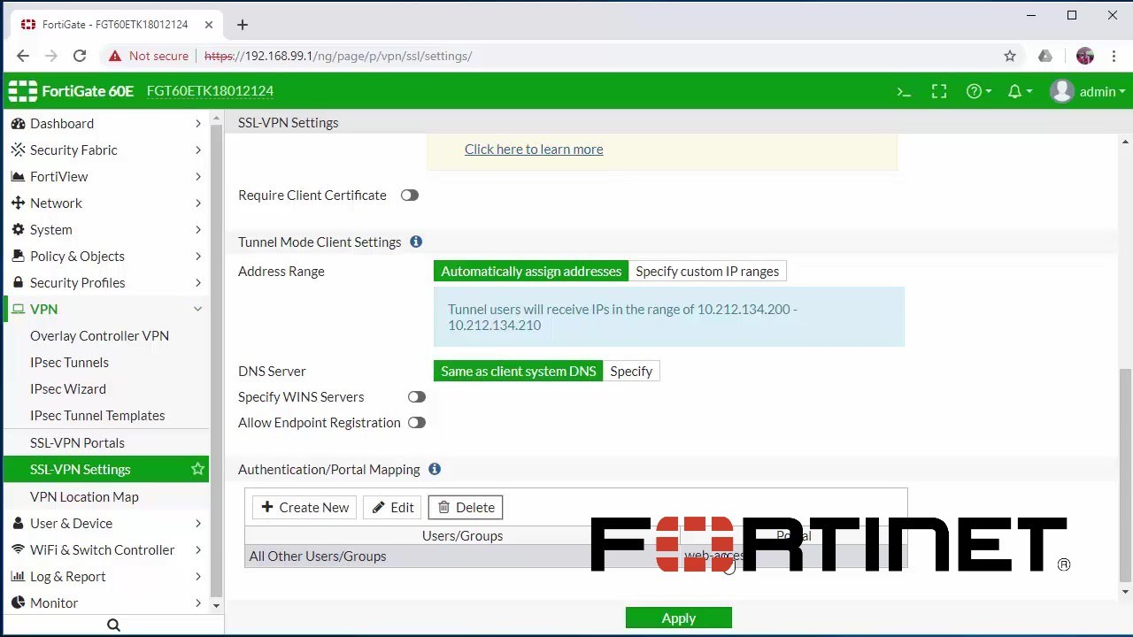Click info icon beside Authentication/Portal Mapping

[x=435, y=469]
